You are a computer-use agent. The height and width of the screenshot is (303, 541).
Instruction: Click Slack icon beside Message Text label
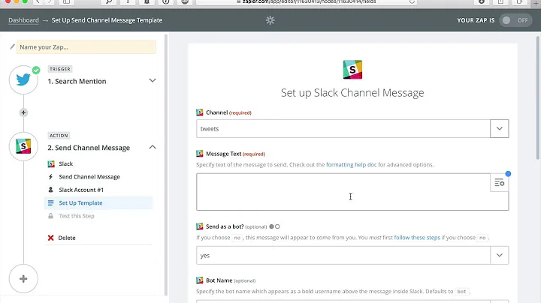click(199, 154)
